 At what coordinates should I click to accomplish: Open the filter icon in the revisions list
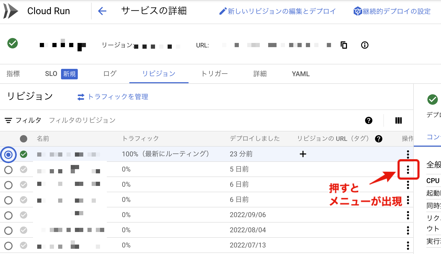click(9, 120)
